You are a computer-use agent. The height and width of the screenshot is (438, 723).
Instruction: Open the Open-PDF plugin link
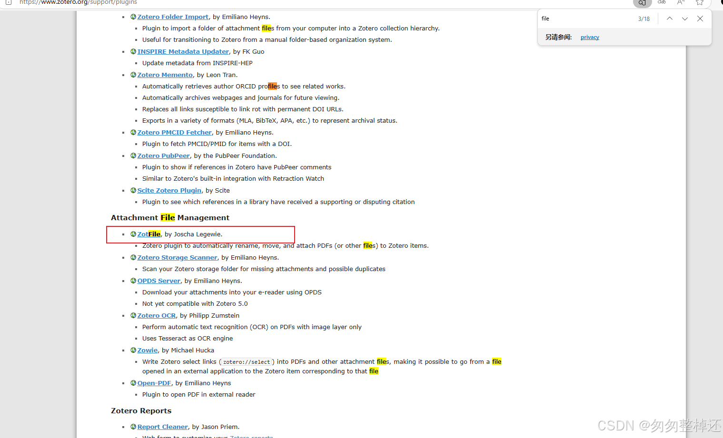[x=154, y=383]
